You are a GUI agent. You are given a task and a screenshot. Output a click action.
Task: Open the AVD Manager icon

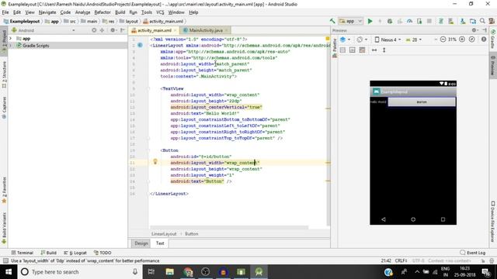pyautogui.click(x=450, y=21)
